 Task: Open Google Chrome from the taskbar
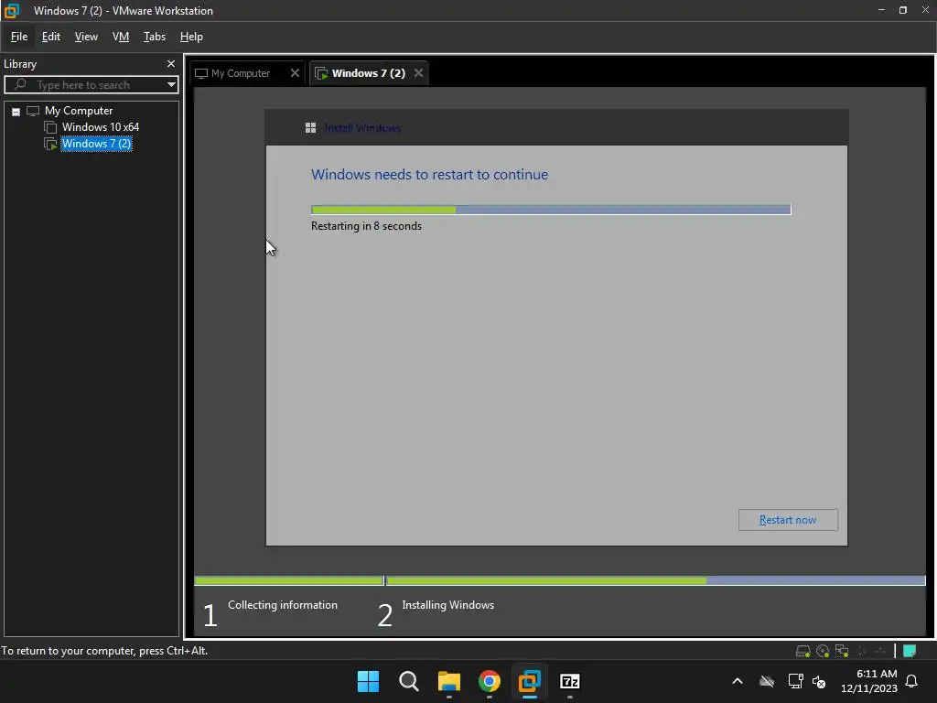(x=490, y=681)
